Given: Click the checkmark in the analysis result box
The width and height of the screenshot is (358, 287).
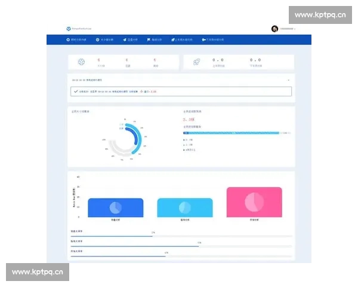Looking at the screenshot, I should (x=75, y=91).
